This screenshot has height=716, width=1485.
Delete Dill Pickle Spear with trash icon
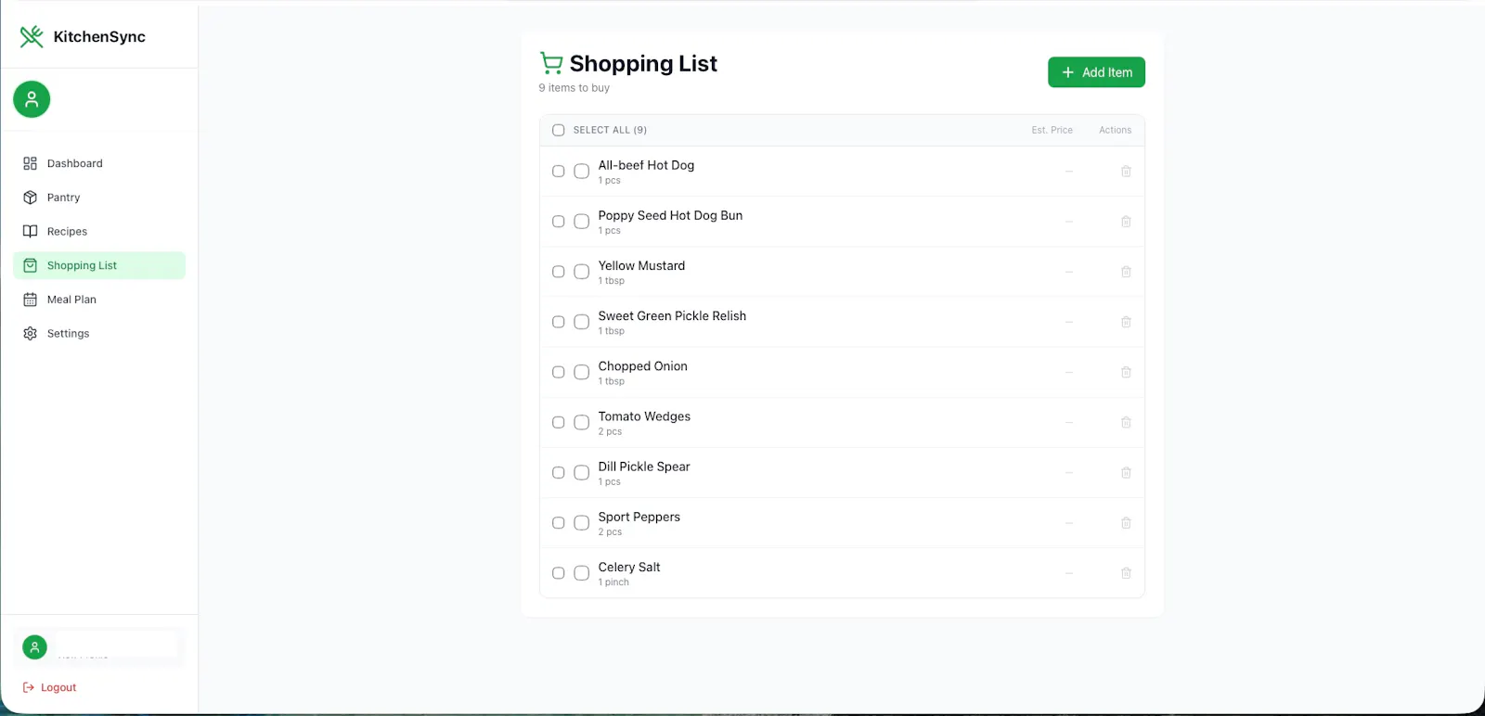(x=1126, y=472)
